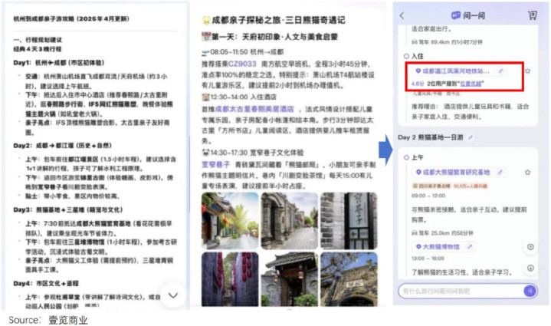
Task: Click the map pin before 成都大熊猫繁育研究基地
Action: point(418,172)
